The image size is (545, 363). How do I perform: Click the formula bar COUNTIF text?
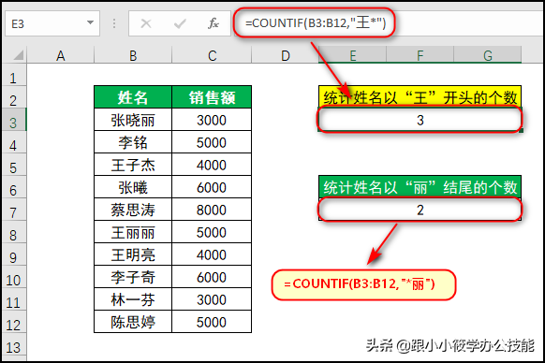tap(316, 23)
